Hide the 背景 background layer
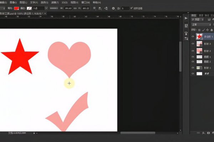 (193, 73)
